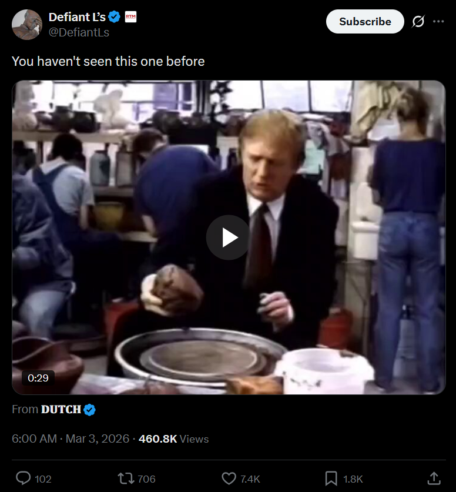Click the 0:29 video duration label

(x=38, y=378)
